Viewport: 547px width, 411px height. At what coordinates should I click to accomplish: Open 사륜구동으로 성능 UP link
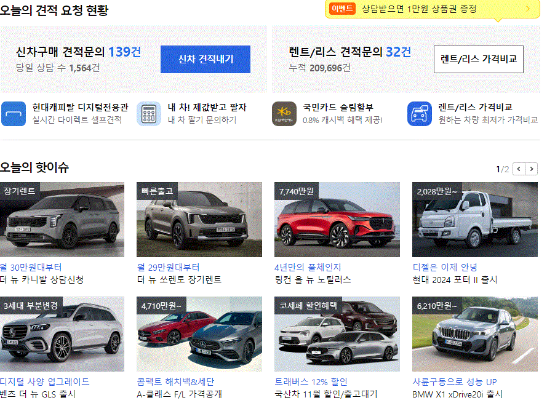(455, 382)
